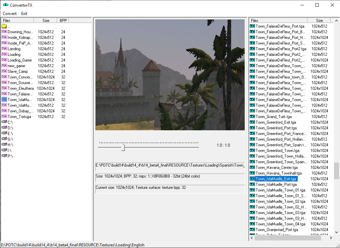Select TX icon beside Town_Havana_Center.tga

coord(252,168)
